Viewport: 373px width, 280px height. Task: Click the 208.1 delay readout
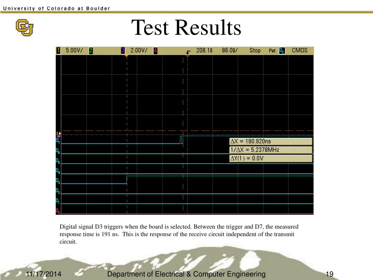coord(204,50)
